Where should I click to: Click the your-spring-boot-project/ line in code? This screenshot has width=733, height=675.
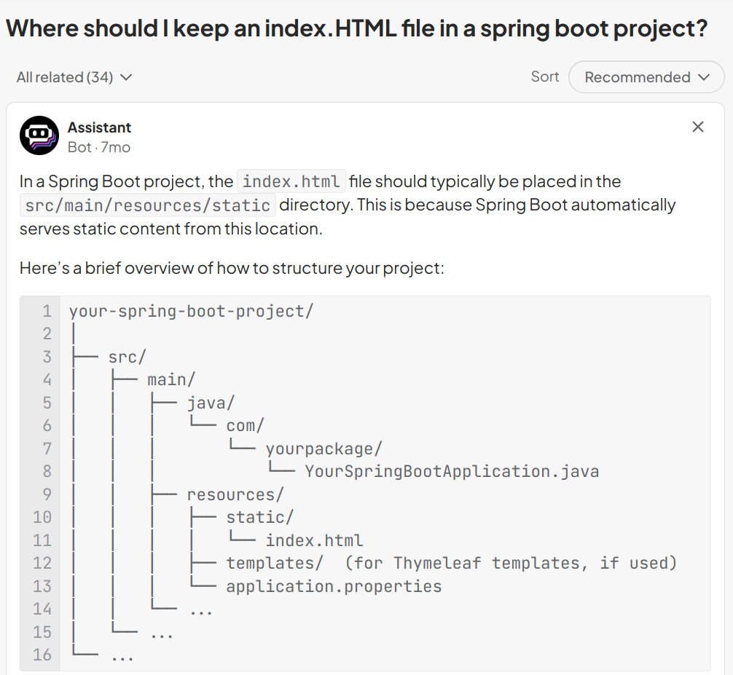[191, 311]
